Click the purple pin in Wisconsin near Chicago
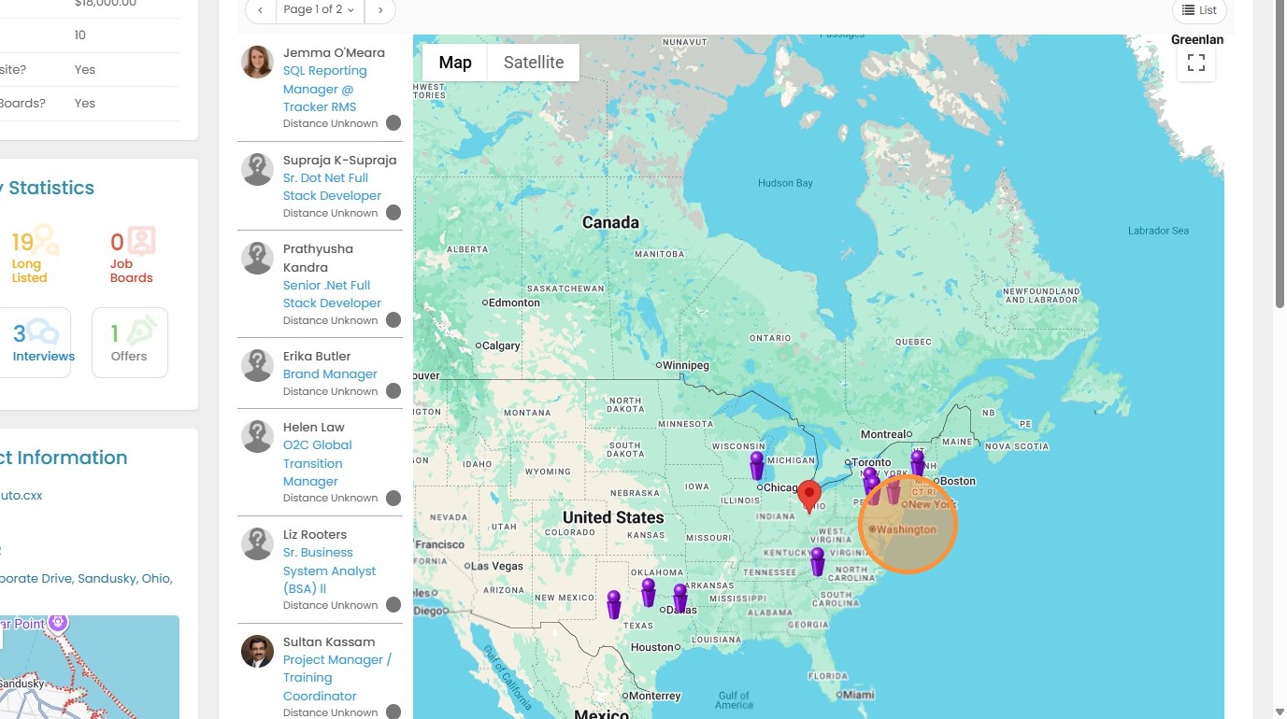Image resolution: width=1287 pixels, height=719 pixels. click(757, 465)
